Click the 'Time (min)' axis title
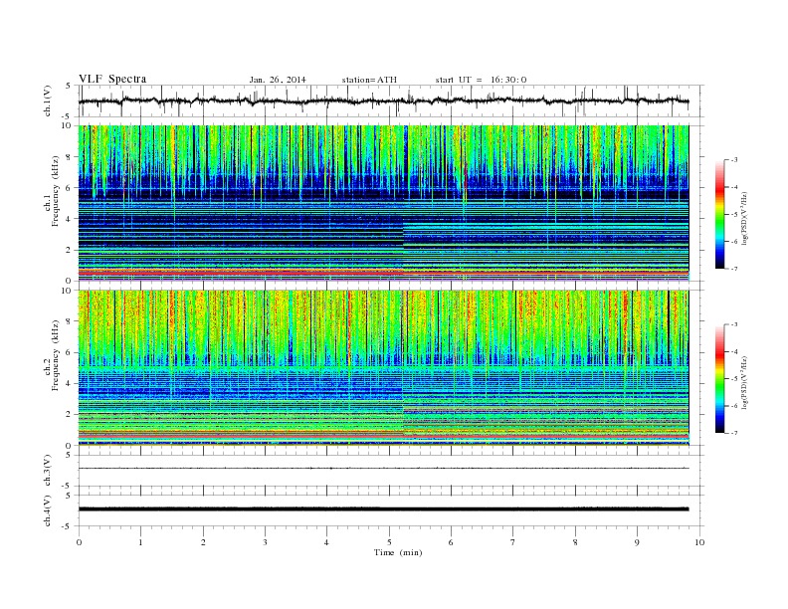 click(398, 552)
